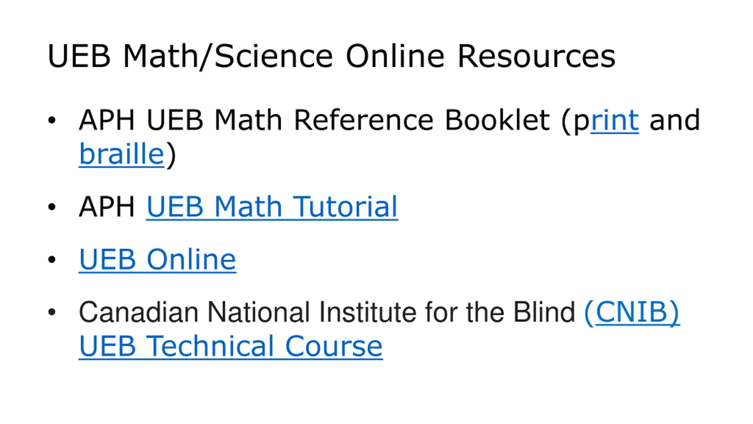Image resolution: width=753 pixels, height=424 pixels.
Task: Open the "print" hyperlink
Action: pos(615,120)
